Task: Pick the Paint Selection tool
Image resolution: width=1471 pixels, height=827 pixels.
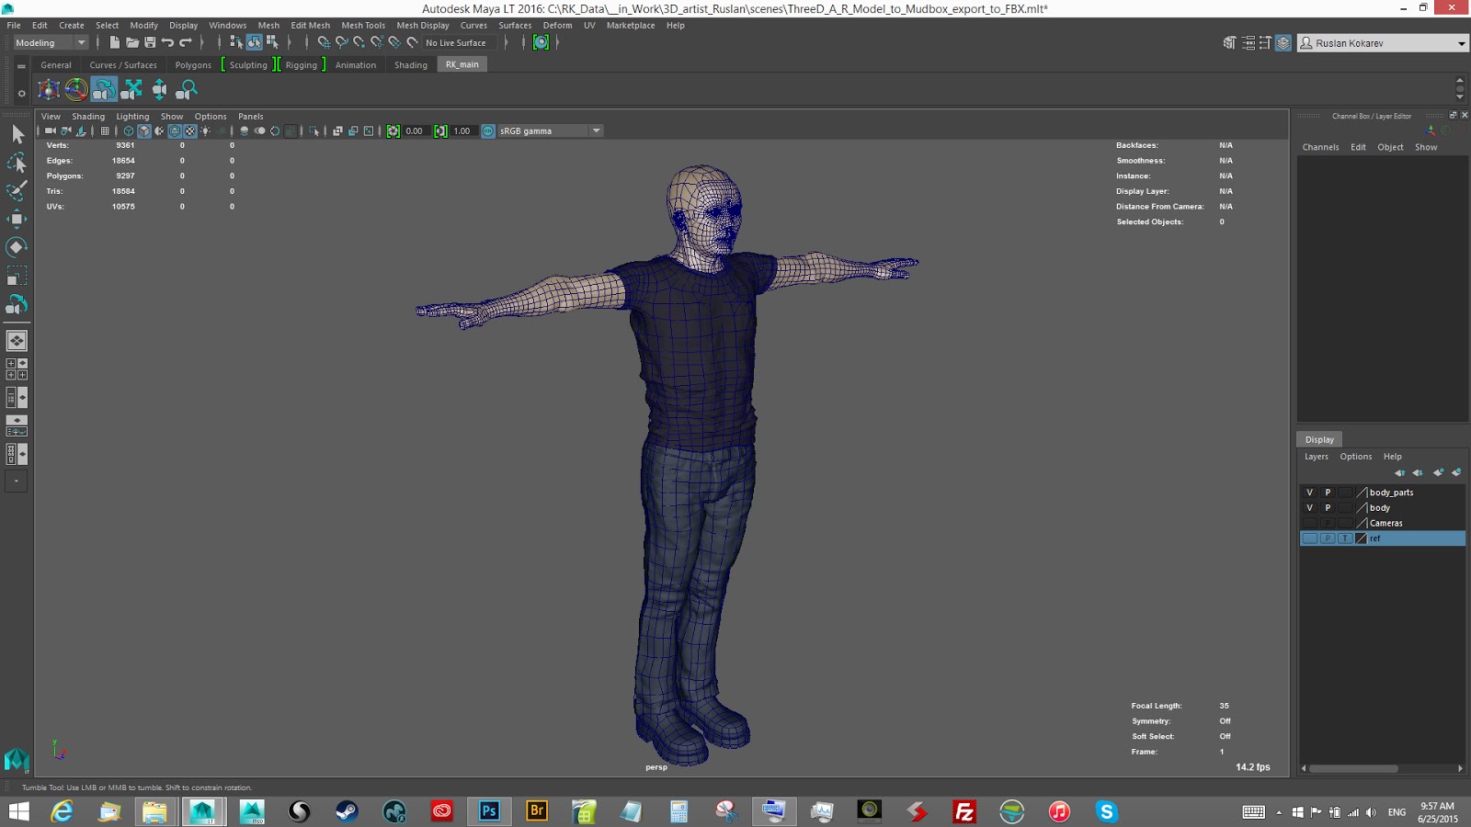Action: click(17, 191)
